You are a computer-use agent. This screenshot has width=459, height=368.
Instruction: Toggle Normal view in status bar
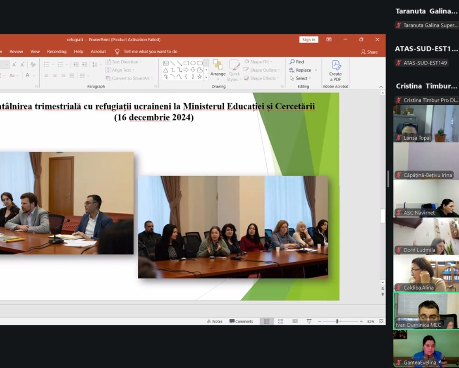[267, 321]
